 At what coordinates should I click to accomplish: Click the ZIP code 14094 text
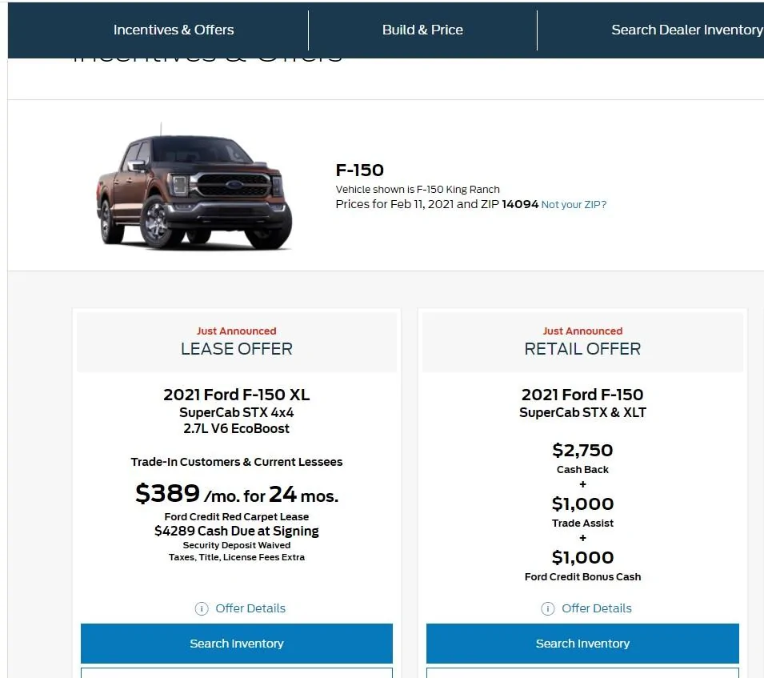pos(520,204)
